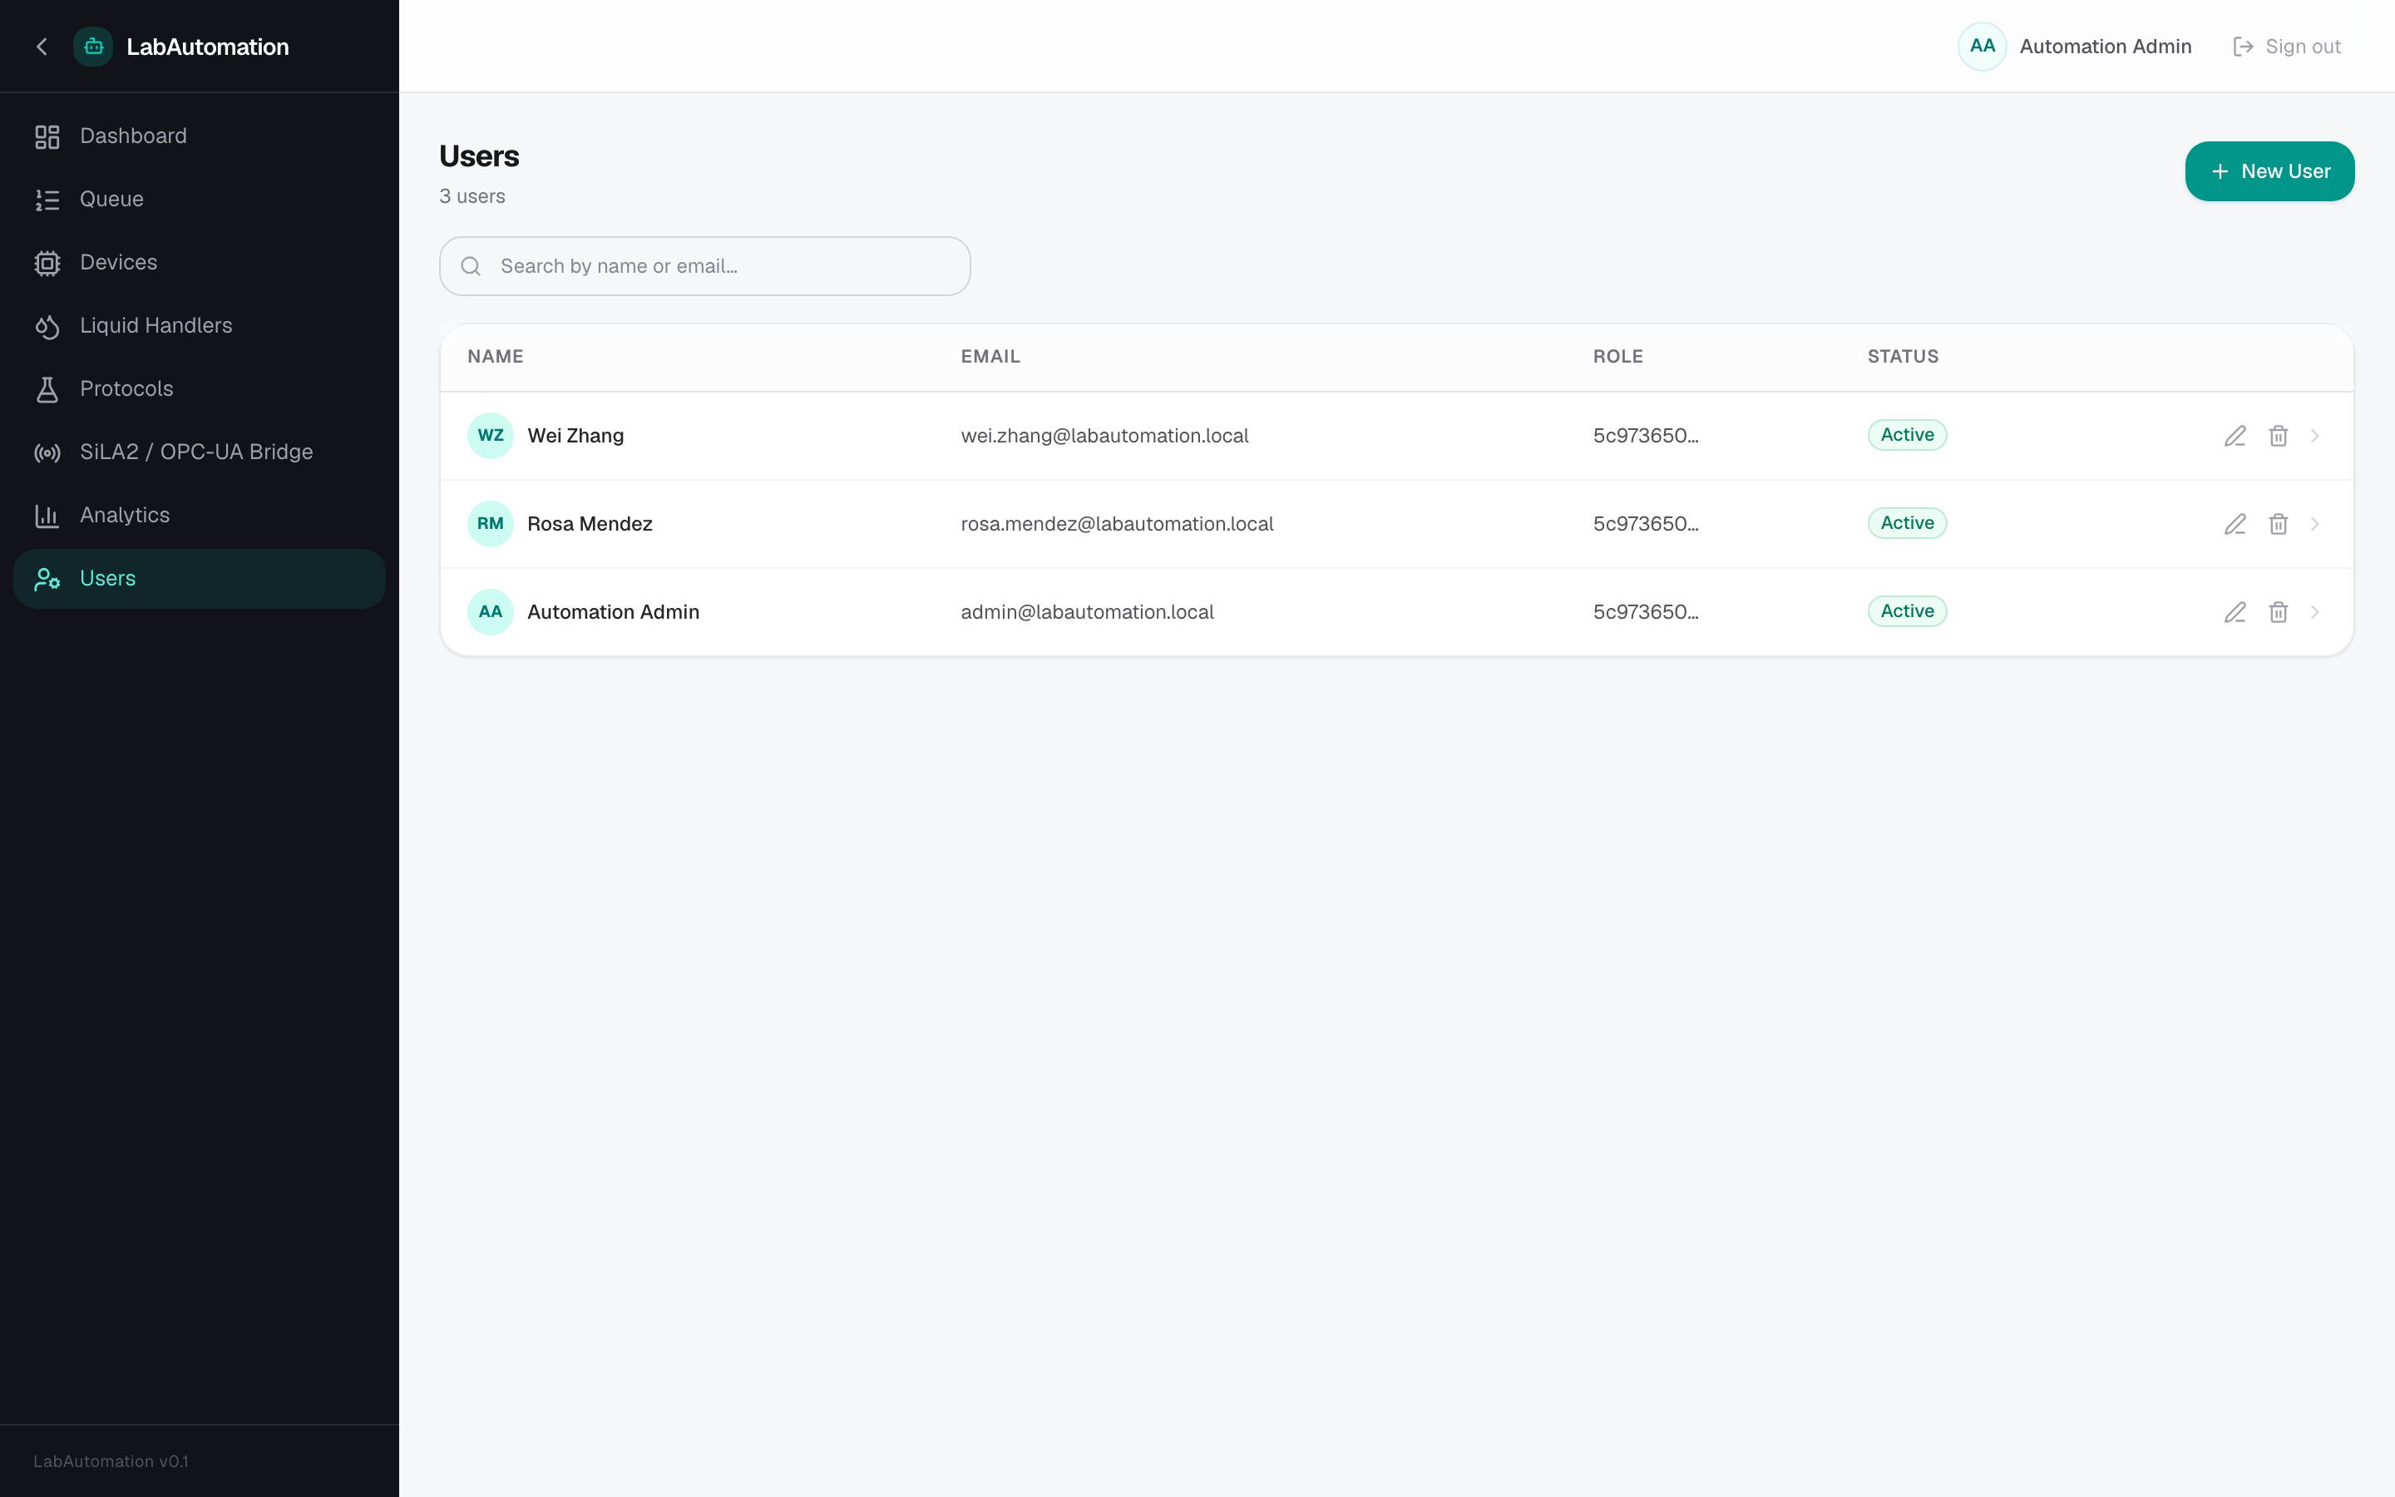Open SiLA2 / OPC-UA Bridge page
2395x1497 pixels.
point(199,452)
